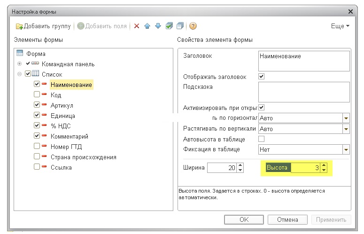The image size is (364, 234).
Task: Click red field icon beside Единица
Action: pos(44,115)
